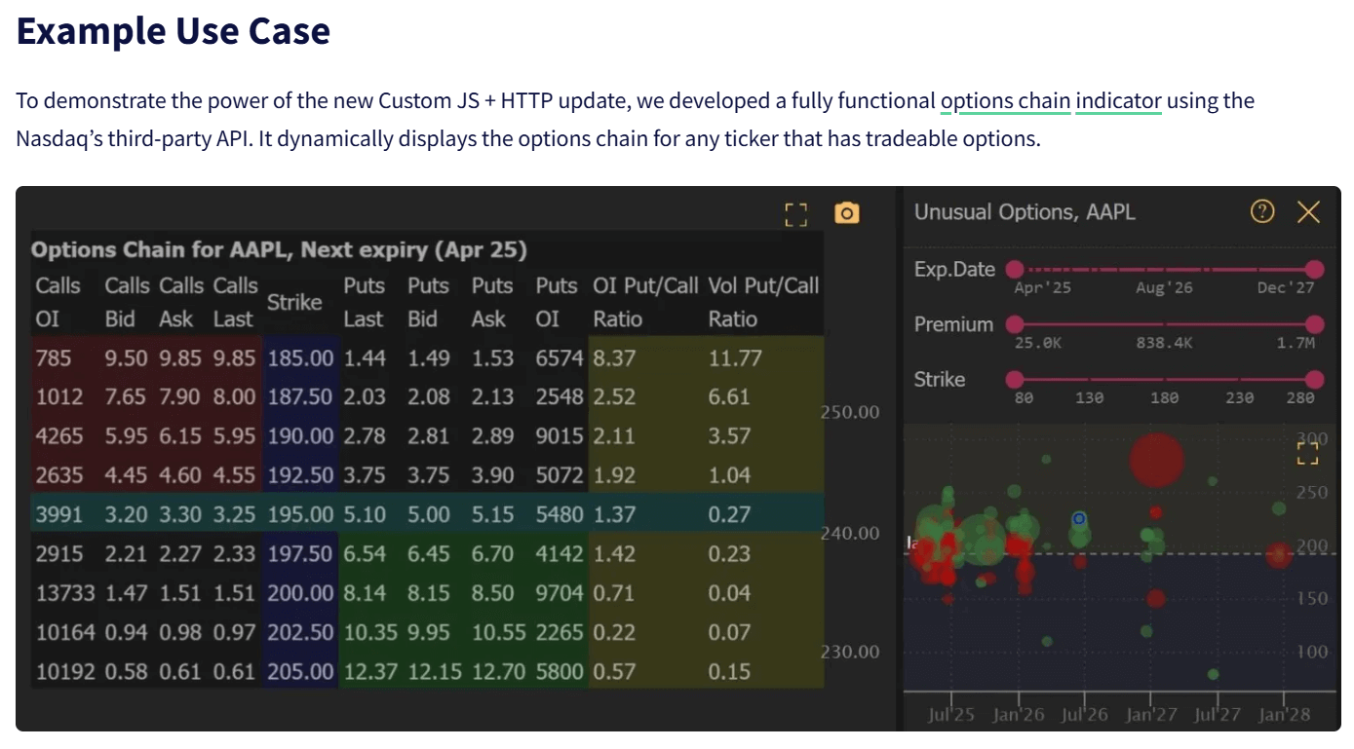The image size is (1354, 749).
Task: Close the Unusual Options AAPL panel
Action: pos(1308,212)
